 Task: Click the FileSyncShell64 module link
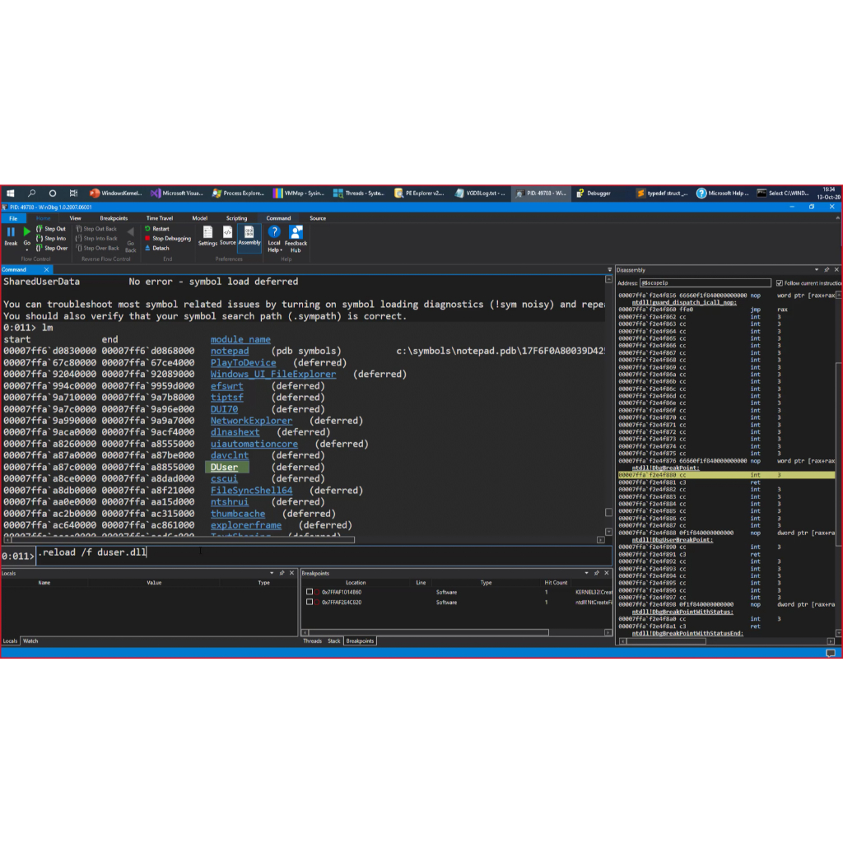coord(252,491)
